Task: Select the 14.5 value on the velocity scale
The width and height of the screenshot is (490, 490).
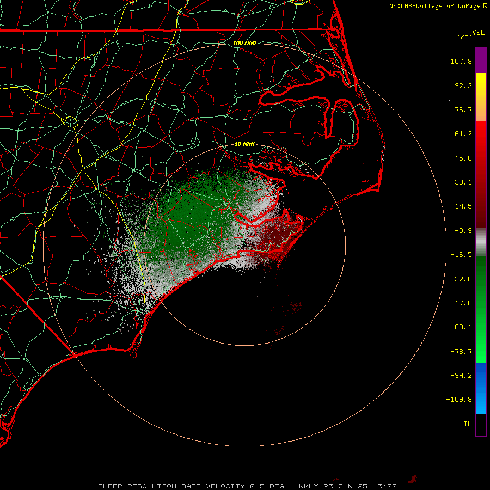Action: click(463, 206)
